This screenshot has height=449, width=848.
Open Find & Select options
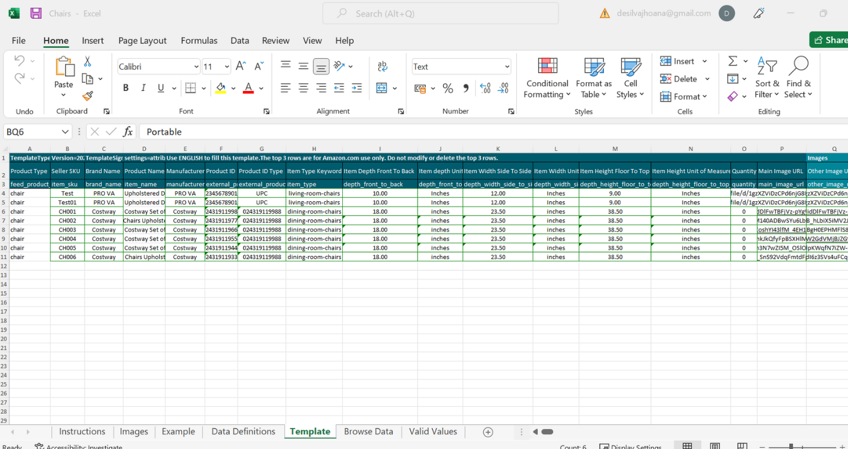798,77
